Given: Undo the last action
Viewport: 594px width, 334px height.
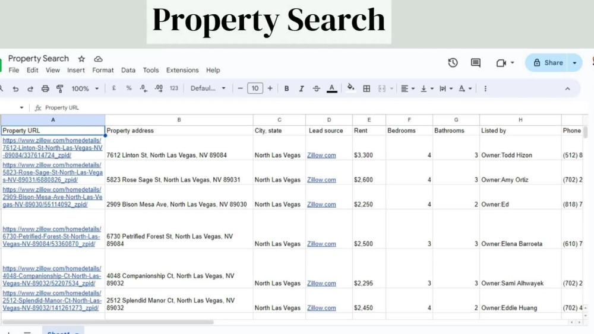Looking at the screenshot, I should 15,88.
